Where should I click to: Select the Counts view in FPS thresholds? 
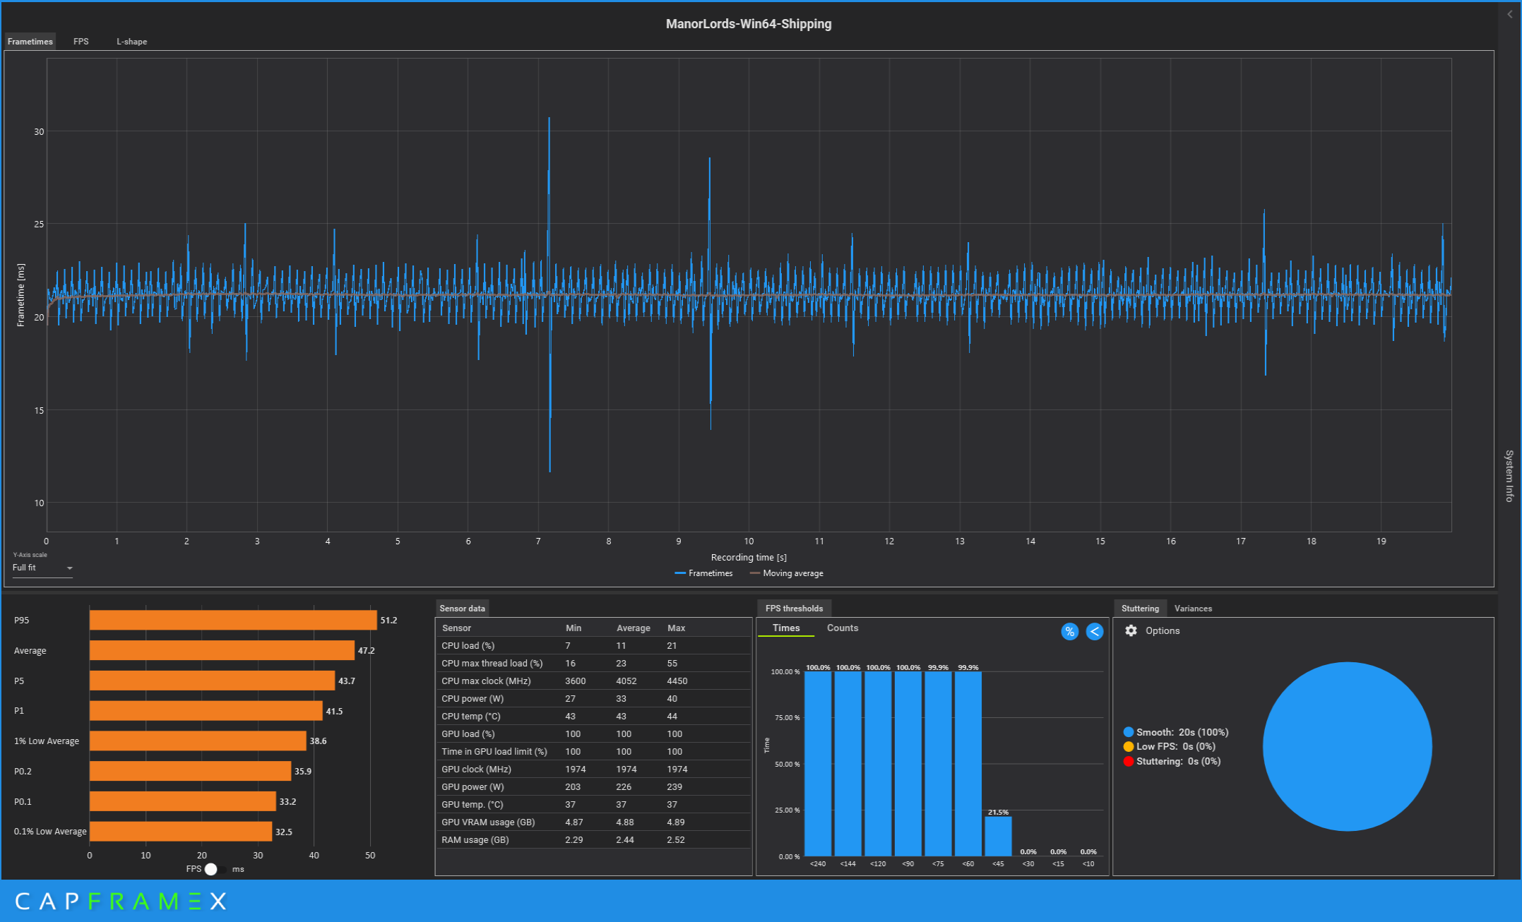[x=842, y=628]
